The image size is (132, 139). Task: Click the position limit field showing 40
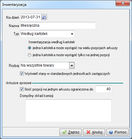104,89
